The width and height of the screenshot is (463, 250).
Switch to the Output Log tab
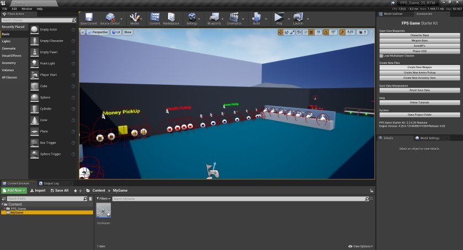click(51, 183)
